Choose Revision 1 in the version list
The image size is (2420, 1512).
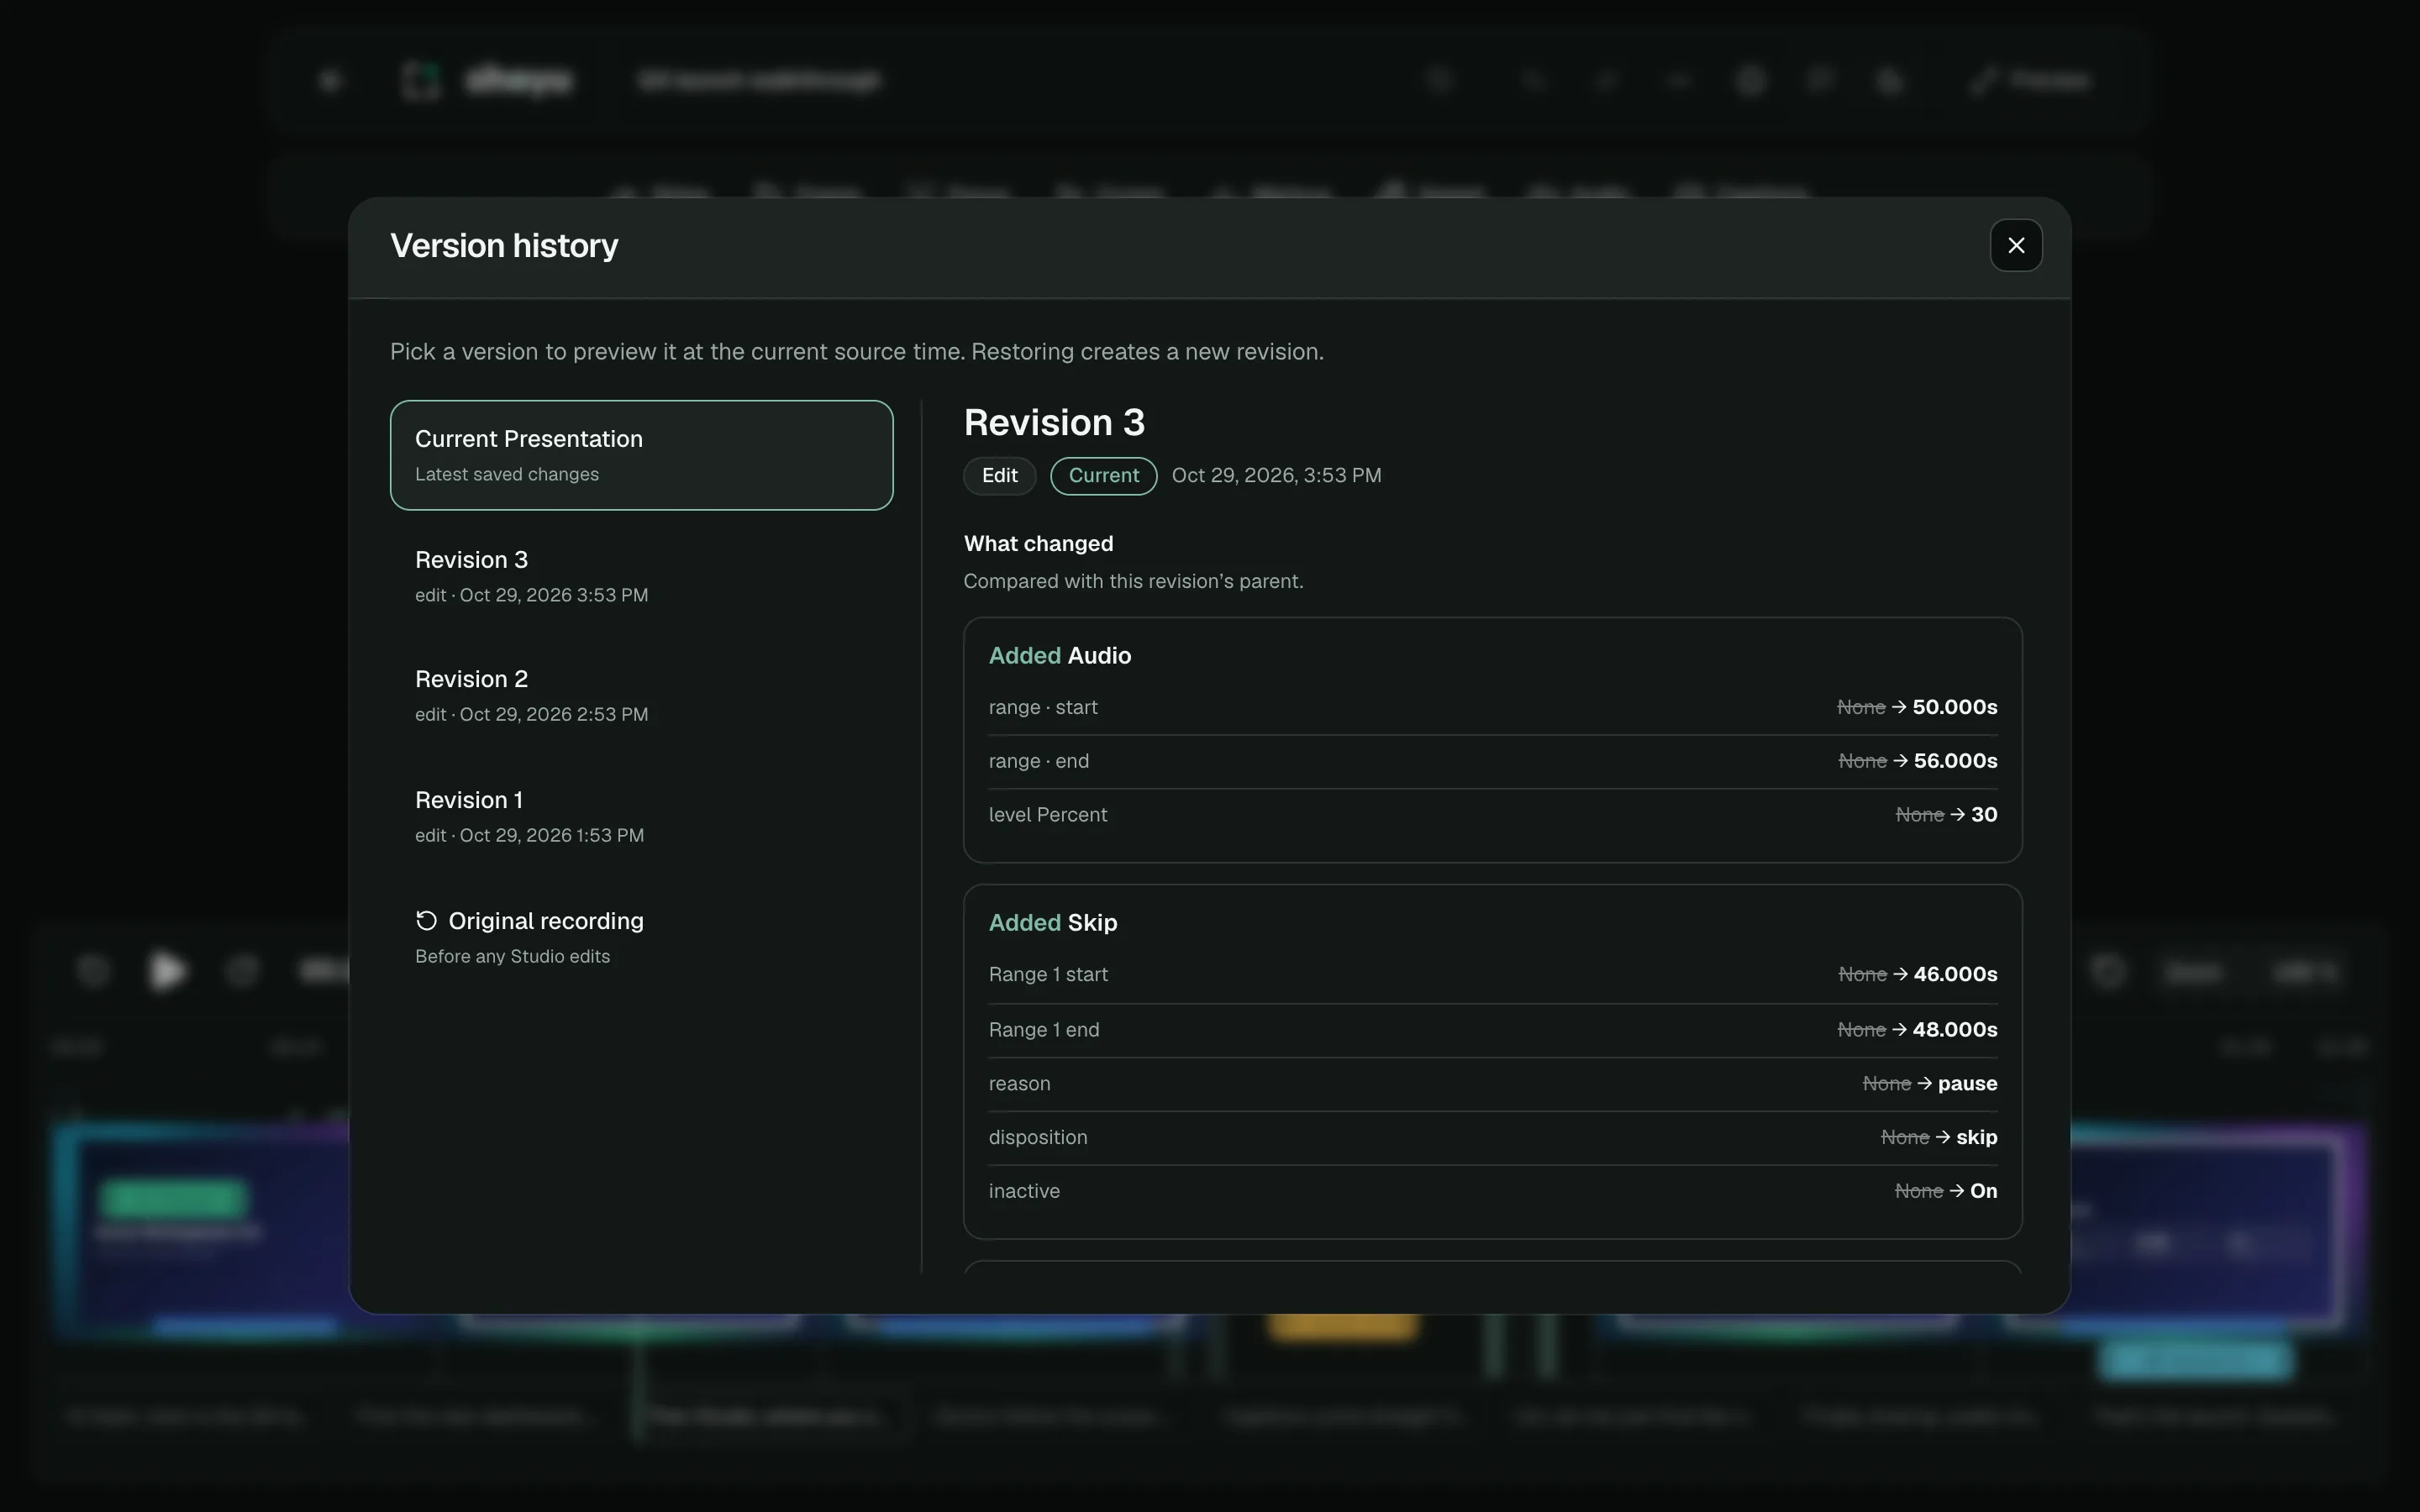tap(641, 816)
